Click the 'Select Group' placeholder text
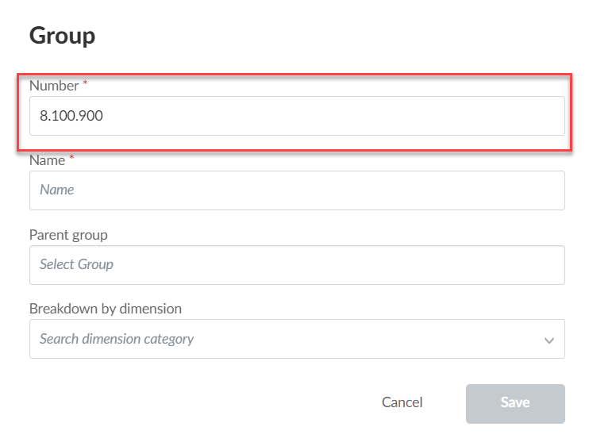This screenshot has width=589, height=446. [x=77, y=265]
